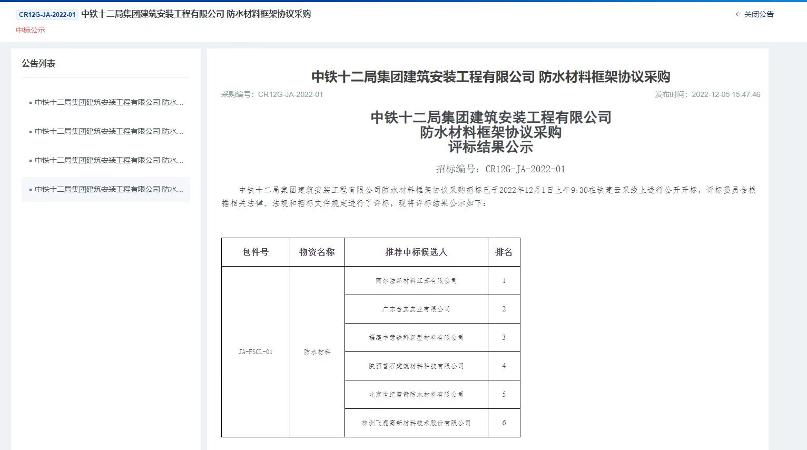Click the 公告列表 panel heading
The width and height of the screenshot is (807, 450).
point(38,63)
